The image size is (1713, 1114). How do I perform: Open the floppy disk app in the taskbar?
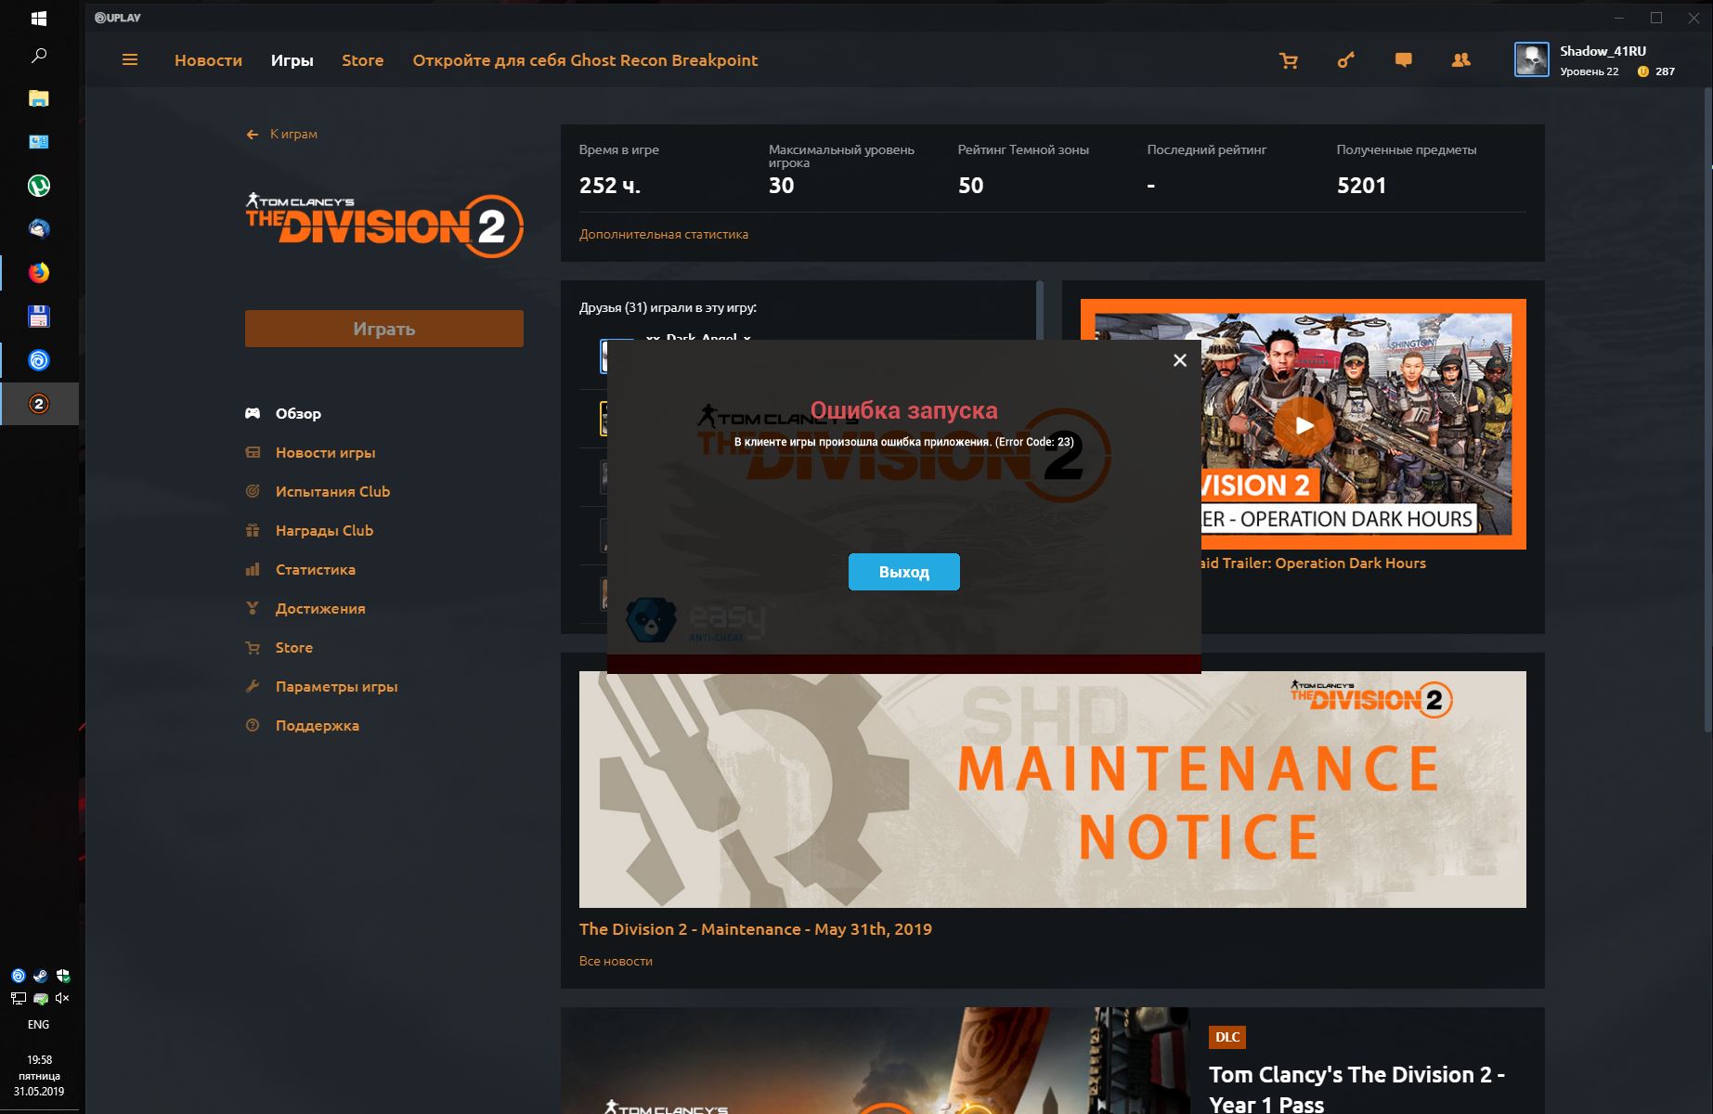coord(39,317)
